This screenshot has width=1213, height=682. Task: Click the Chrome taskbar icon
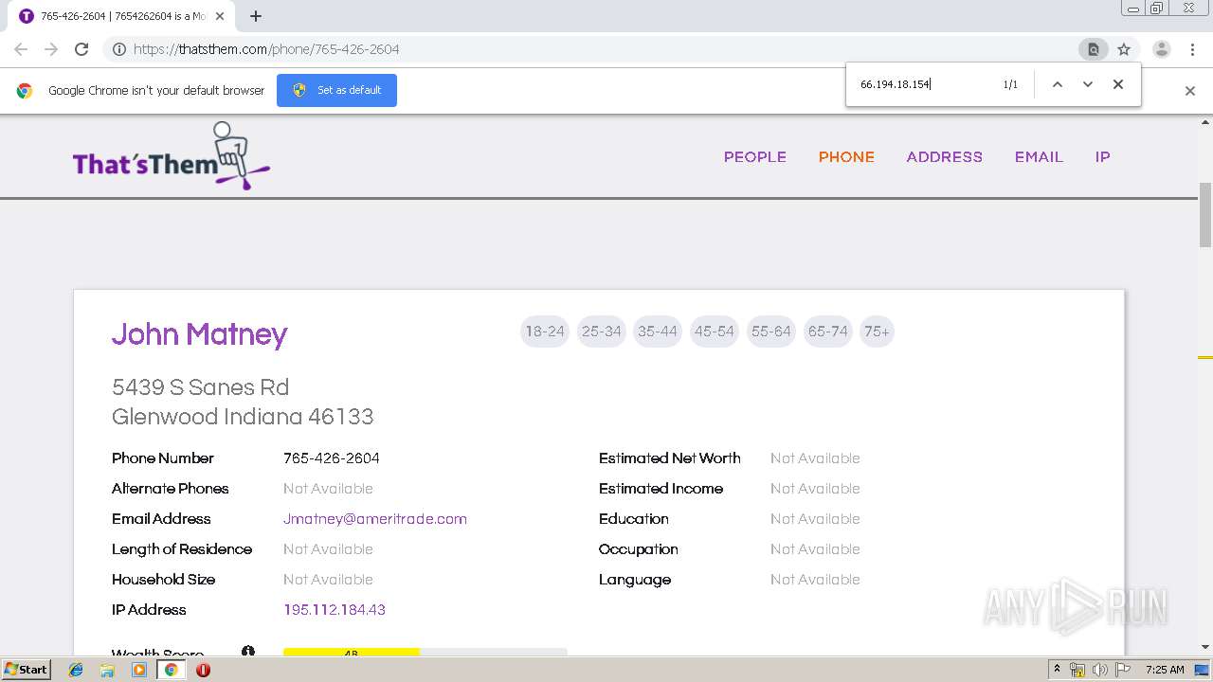[171, 670]
